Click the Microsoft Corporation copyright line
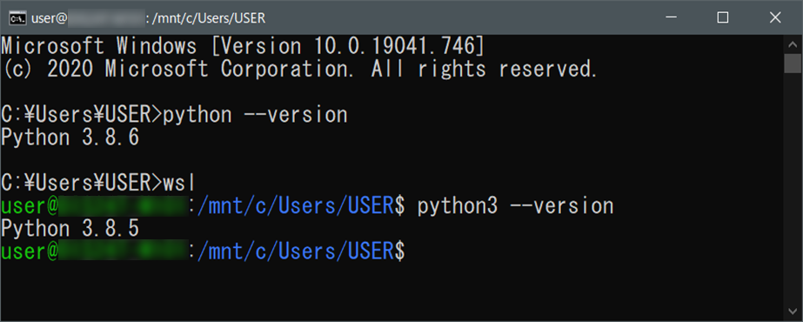Screen dimensions: 803x322 pos(299,69)
